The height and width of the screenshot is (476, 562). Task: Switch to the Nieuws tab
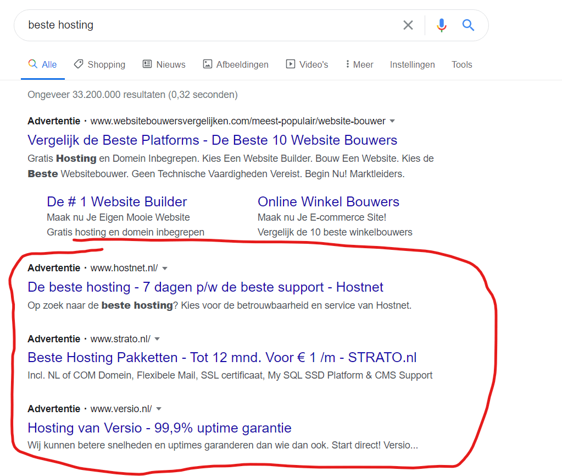[x=164, y=64]
